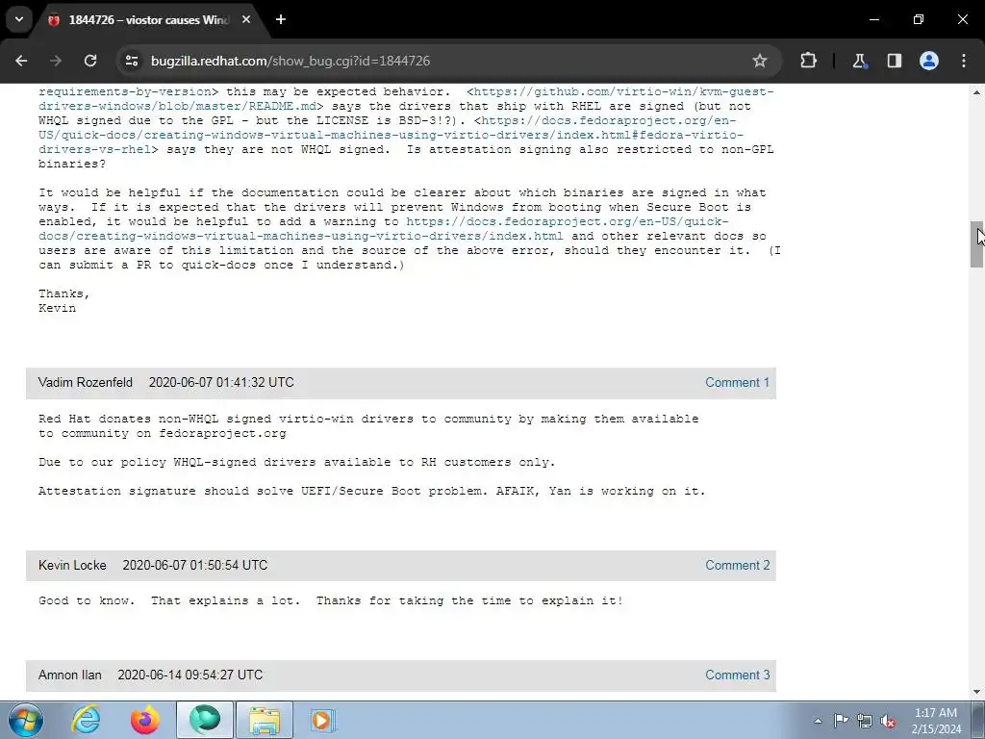Click timestamp 2020-06-07 01:50:54 UTC

[x=194, y=566]
